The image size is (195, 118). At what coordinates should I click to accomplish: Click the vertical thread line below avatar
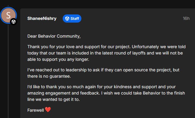8,71
